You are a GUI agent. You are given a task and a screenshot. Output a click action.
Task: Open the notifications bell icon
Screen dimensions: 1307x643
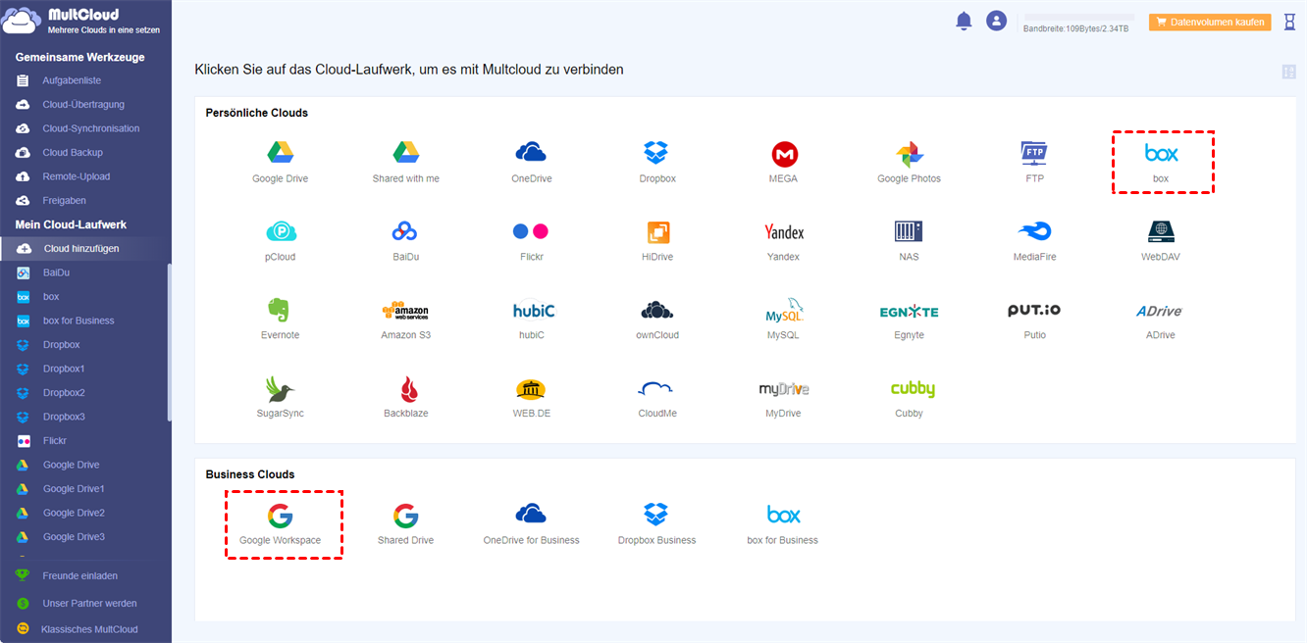click(964, 21)
